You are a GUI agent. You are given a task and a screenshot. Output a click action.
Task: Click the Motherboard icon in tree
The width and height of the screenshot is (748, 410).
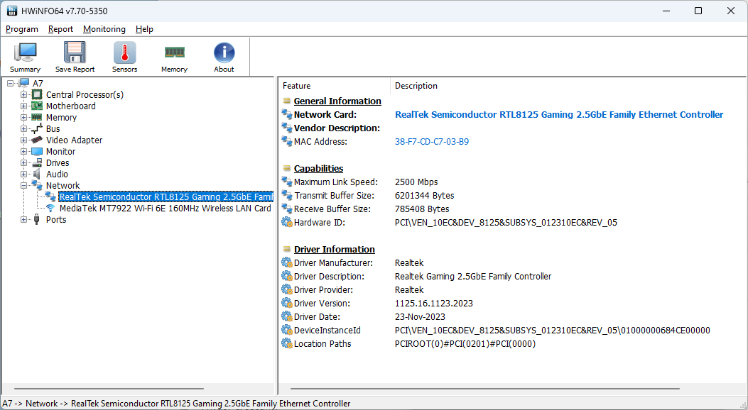(x=37, y=106)
